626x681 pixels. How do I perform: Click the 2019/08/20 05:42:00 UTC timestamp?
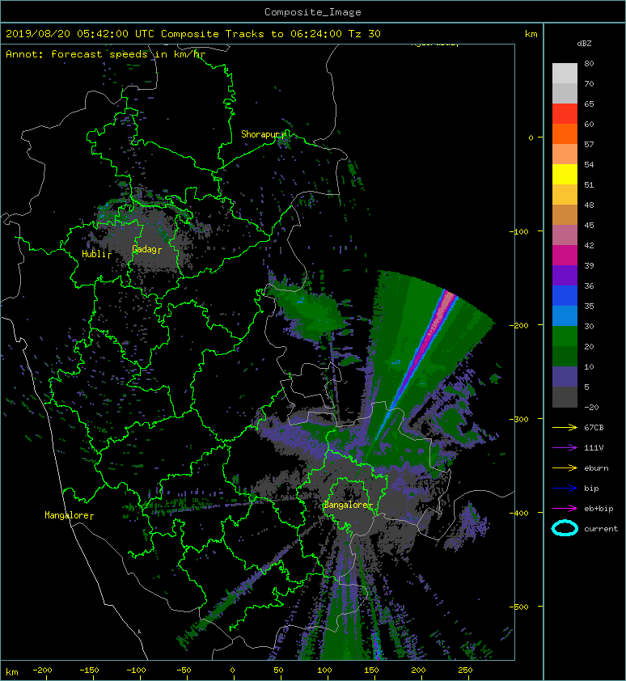(x=80, y=34)
